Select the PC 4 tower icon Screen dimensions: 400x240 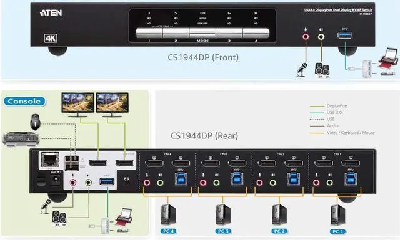(x=168, y=215)
